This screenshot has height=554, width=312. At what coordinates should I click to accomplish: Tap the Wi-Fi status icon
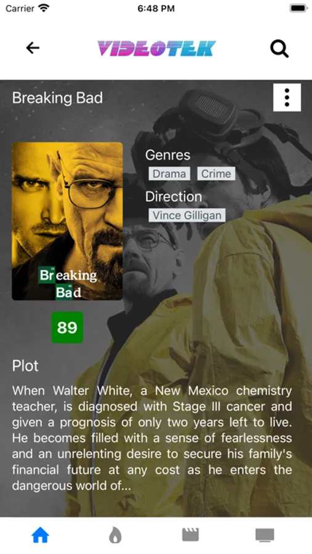tap(44, 8)
